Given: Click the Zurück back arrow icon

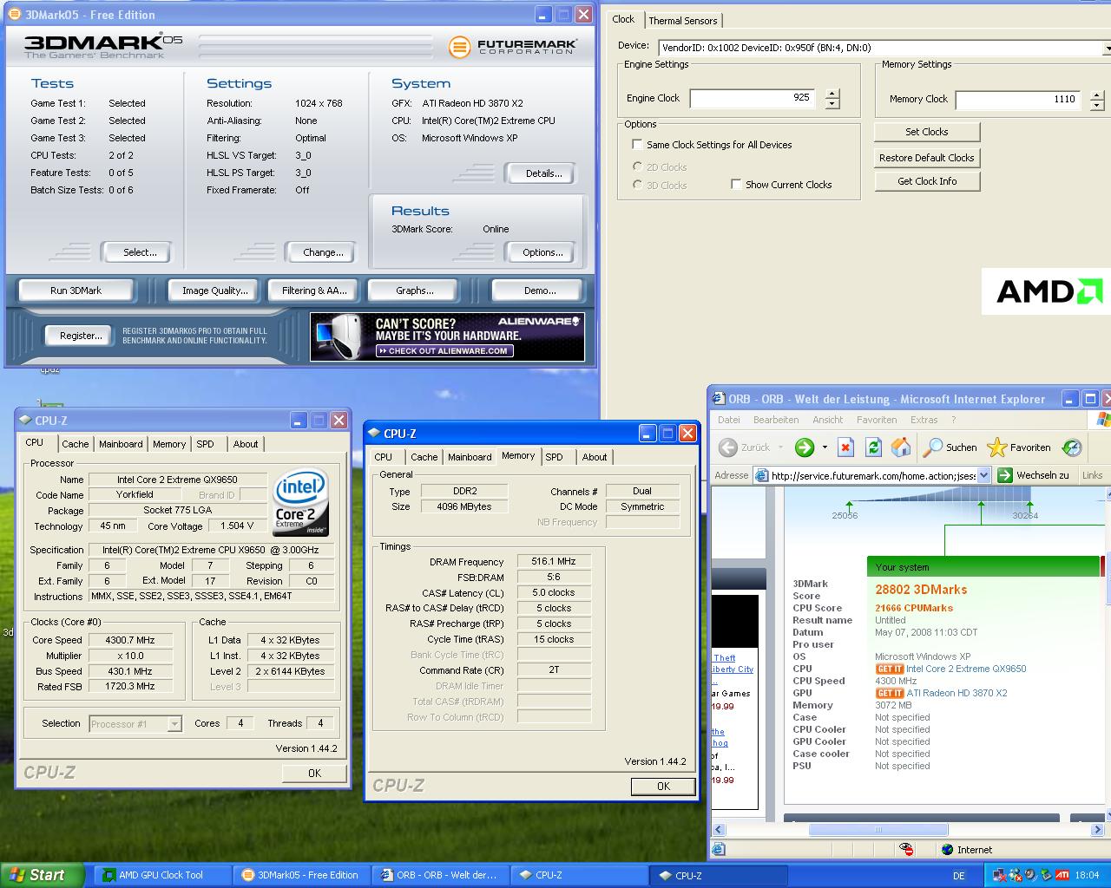Looking at the screenshot, I should (727, 447).
